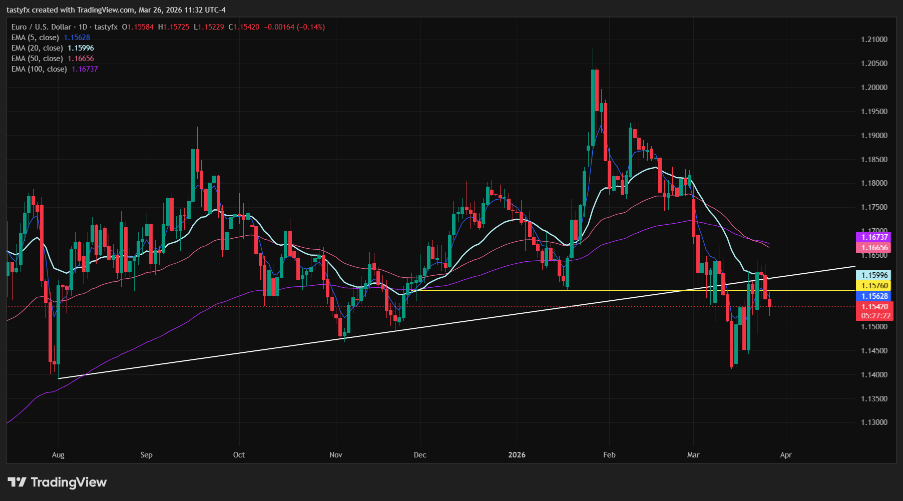
Task: Click the 2026 label on the time axis
Action: click(516, 455)
